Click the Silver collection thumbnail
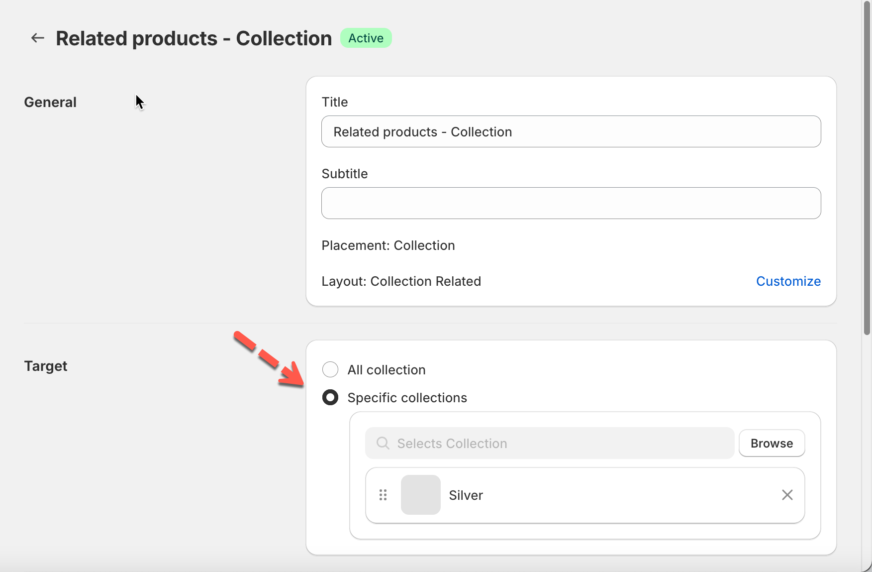Viewport: 872px width, 572px height. coord(420,495)
